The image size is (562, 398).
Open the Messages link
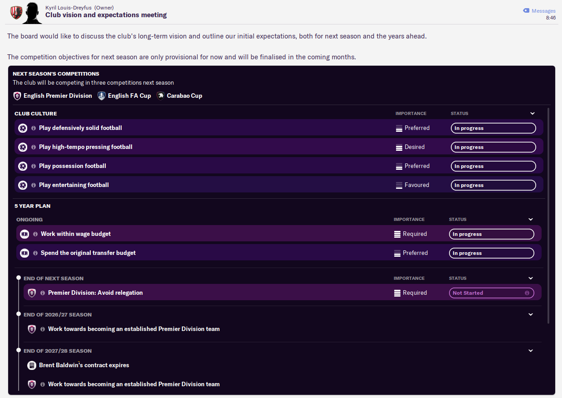(x=543, y=11)
